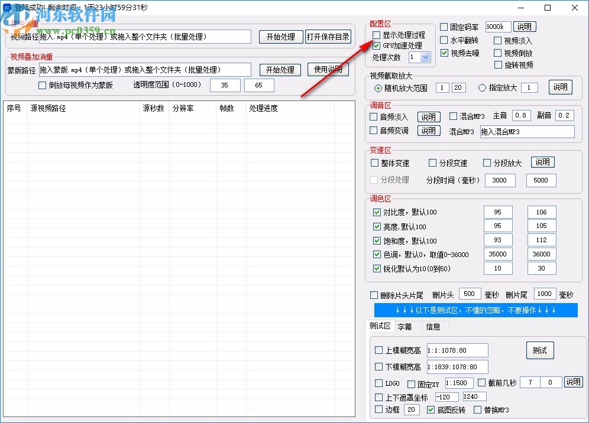Select the 指定放大 radio button
The image size is (589, 423).
(x=483, y=87)
